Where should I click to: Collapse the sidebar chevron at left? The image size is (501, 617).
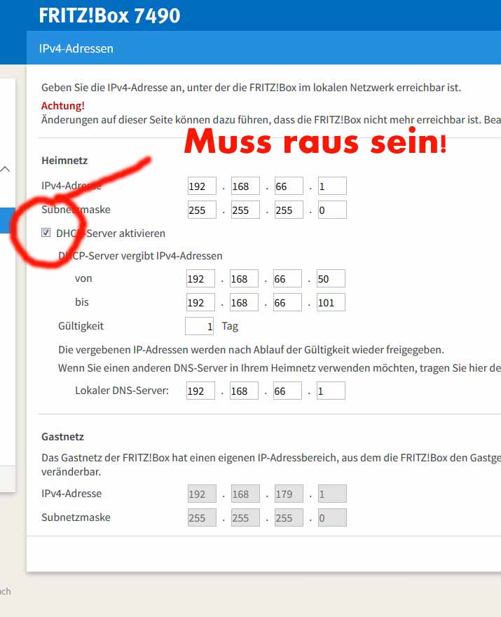5,170
